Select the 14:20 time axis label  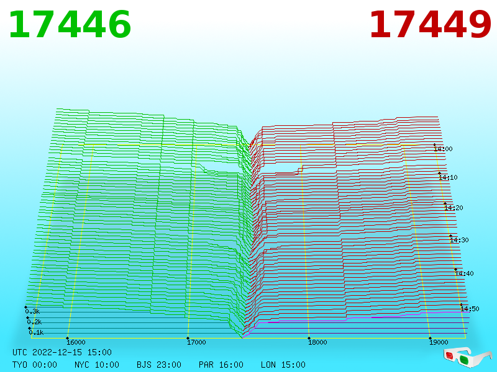[x=454, y=208]
